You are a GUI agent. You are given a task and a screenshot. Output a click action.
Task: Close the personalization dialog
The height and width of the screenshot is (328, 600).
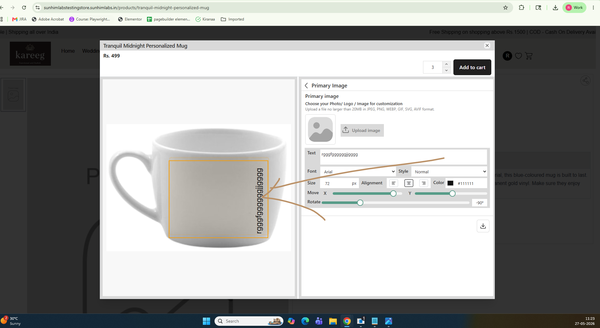(x=487, y=45)
